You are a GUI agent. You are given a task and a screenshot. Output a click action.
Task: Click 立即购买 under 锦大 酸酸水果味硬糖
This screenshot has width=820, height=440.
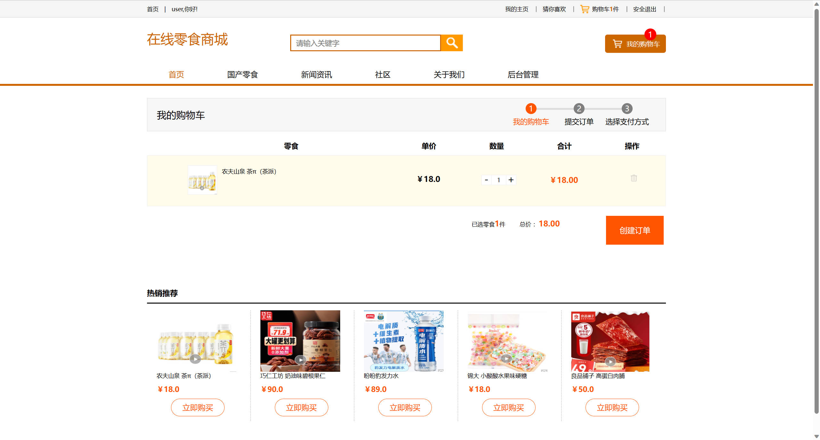[509, 407]
